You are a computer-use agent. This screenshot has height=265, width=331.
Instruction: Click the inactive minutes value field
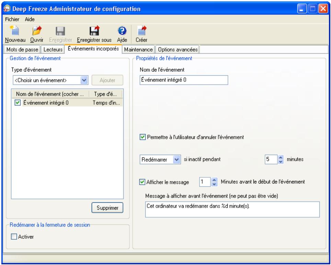(x=271, y=159)
